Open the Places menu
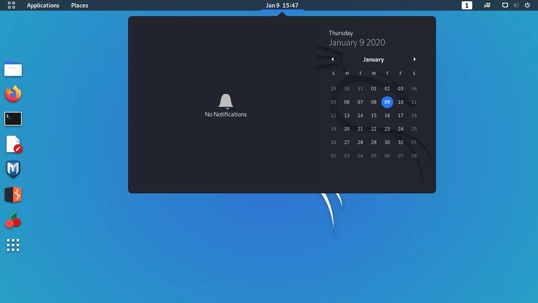The height and width of the screenshot is (303, 538). 79,5
